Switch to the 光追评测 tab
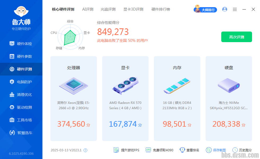260x159 pixels. click(108, 9)
